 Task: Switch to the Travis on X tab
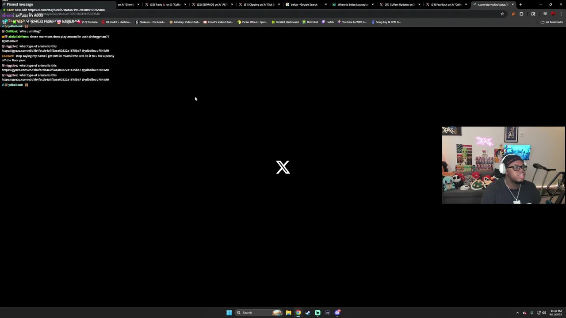(x=165, y=4)
